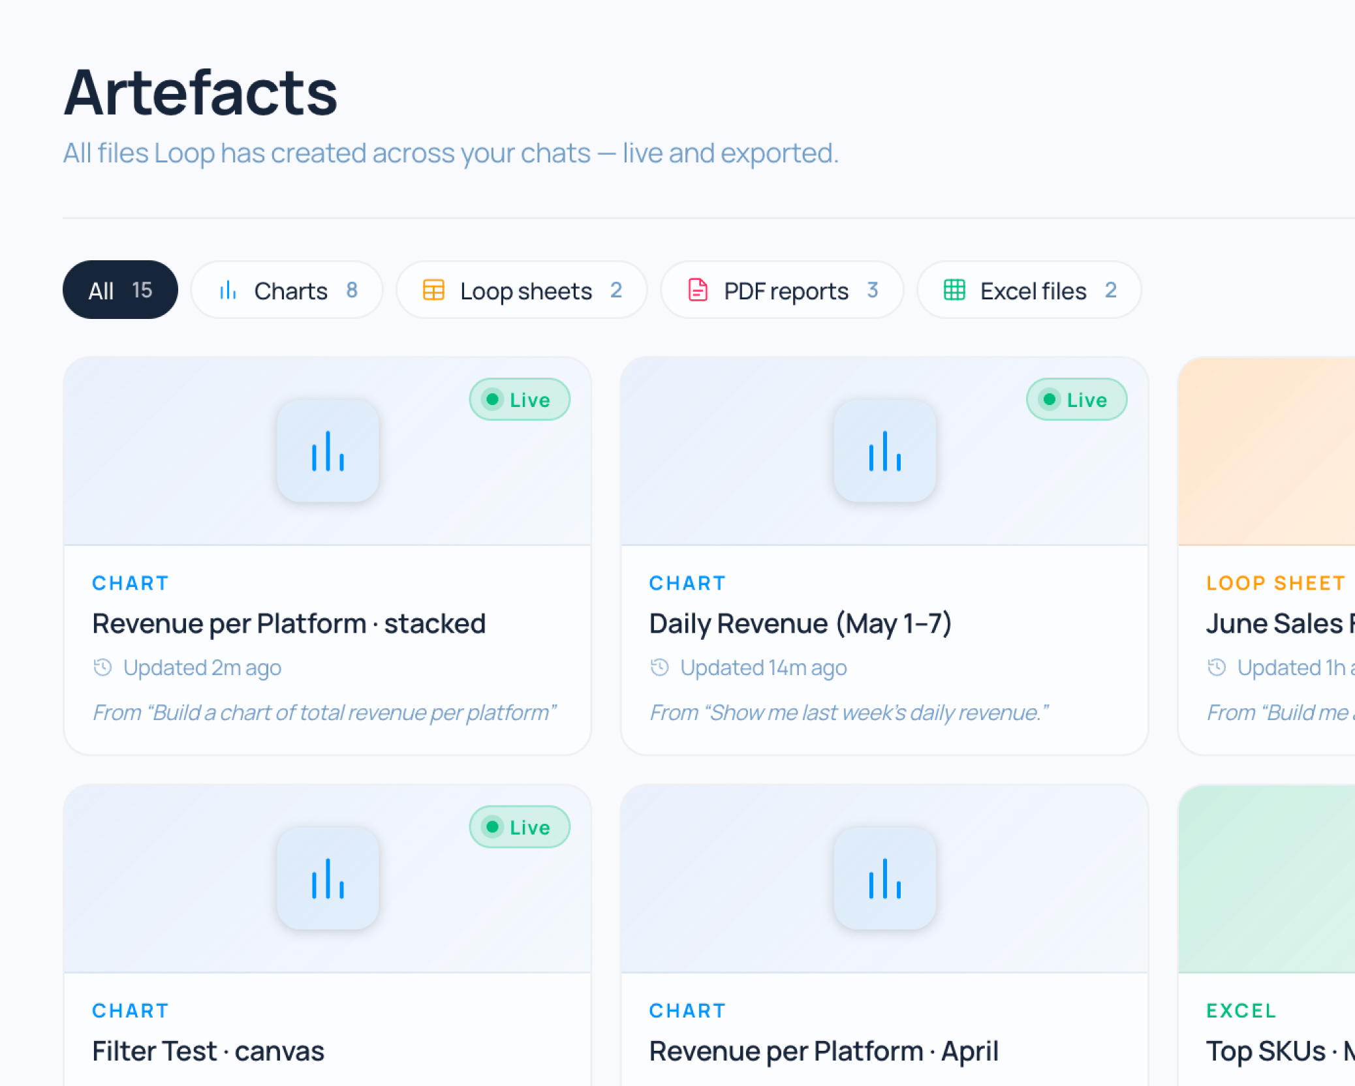Show only PDF reports
Image resolution: width=1355 pixels, height=1086 pixels.
[x=782, y=290]
